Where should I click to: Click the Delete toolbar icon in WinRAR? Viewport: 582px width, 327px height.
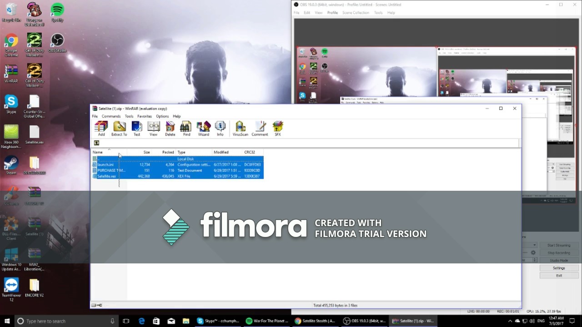click(170, 129)
